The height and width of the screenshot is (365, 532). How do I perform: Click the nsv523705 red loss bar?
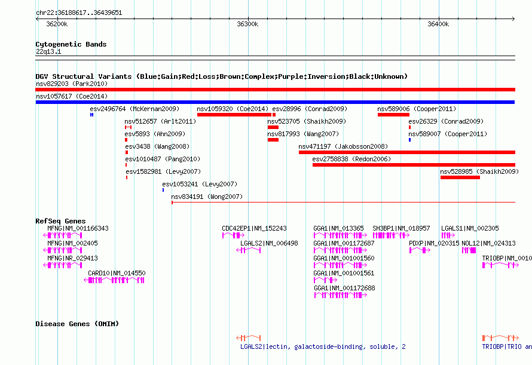pyautogui.click(x=273, y=127)
